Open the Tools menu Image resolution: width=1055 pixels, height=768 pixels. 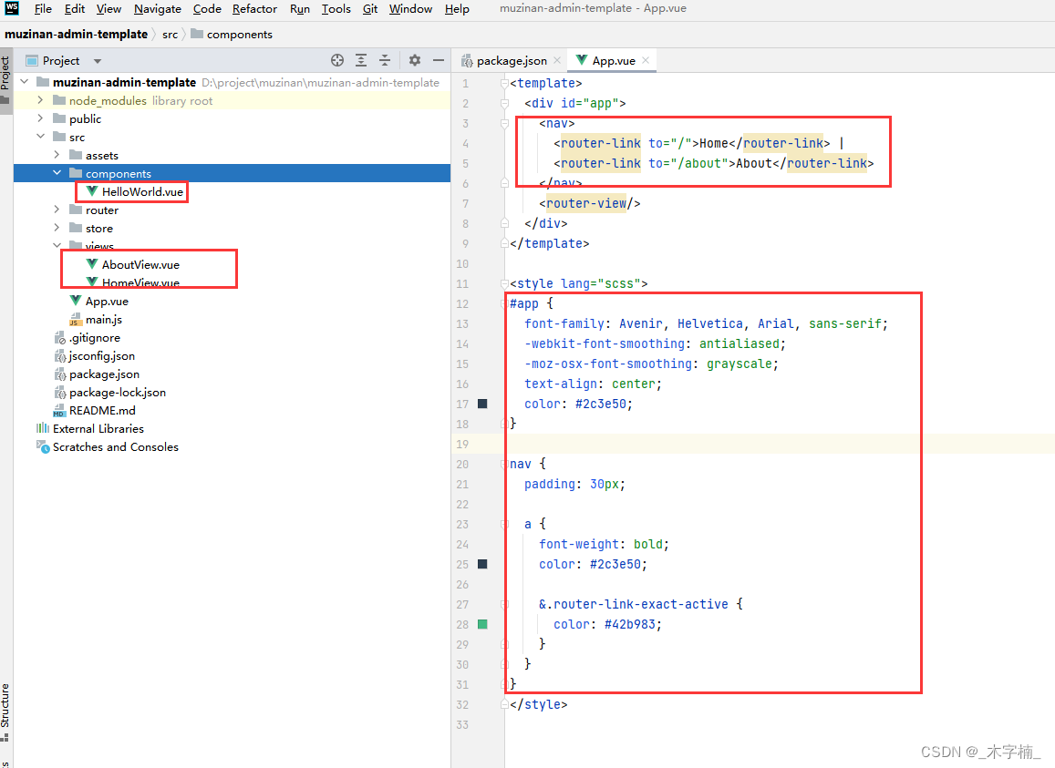tap(336, 9)
